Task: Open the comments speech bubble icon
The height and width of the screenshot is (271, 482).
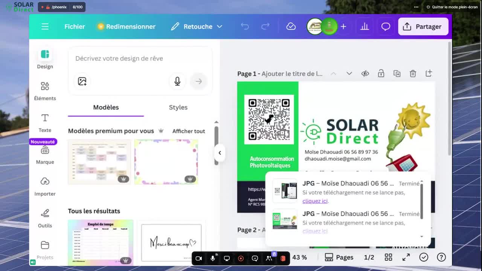Action: point(386,27)
